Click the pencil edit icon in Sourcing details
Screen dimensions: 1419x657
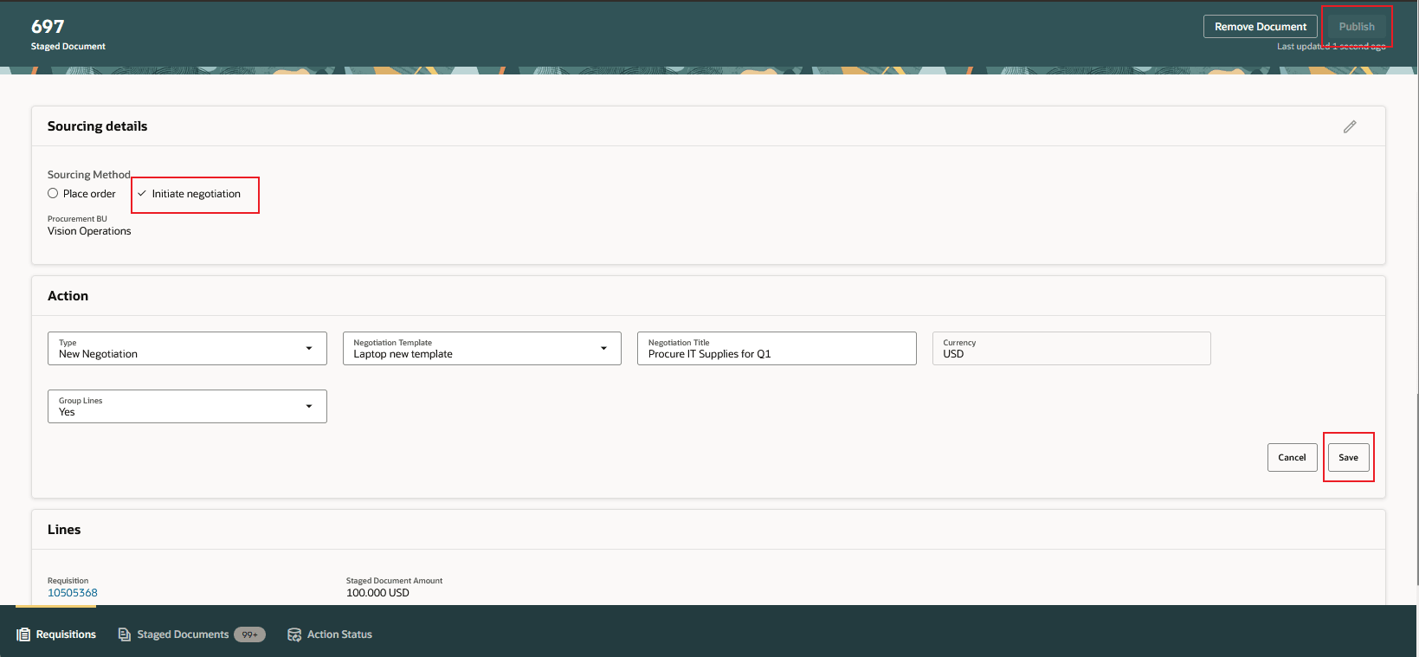1350,126
